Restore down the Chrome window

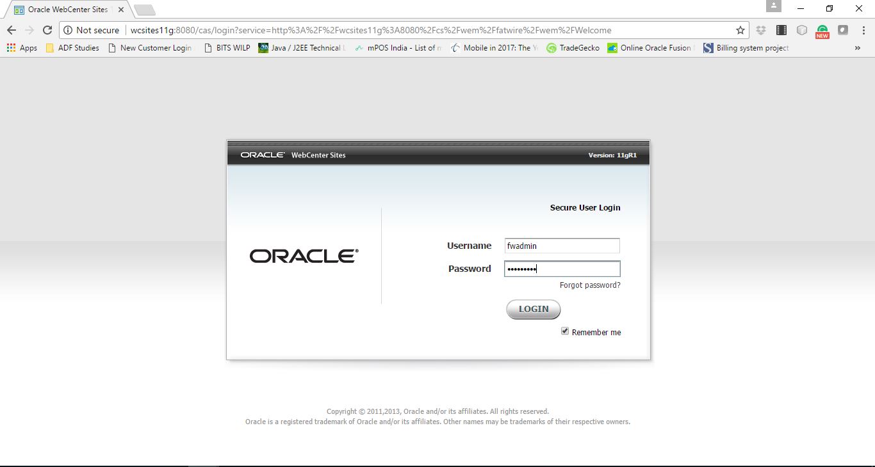pyautogui.click(x=830, y=8)
